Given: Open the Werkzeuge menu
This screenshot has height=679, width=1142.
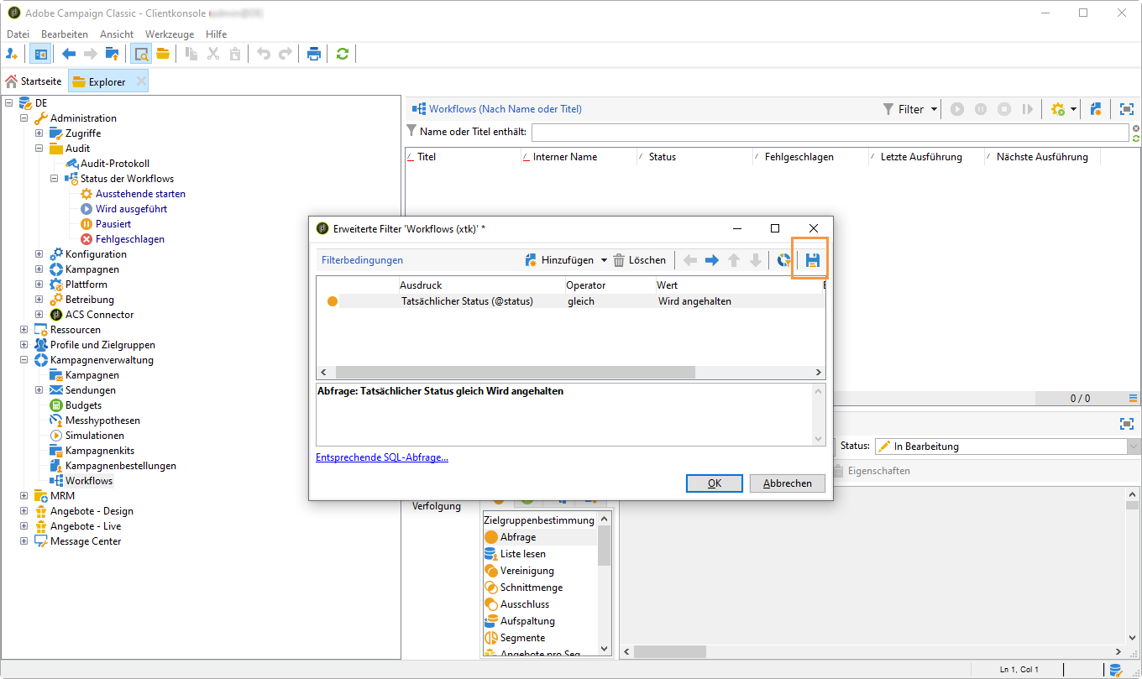Looking at the screenshot, I should tap(170, 34).
